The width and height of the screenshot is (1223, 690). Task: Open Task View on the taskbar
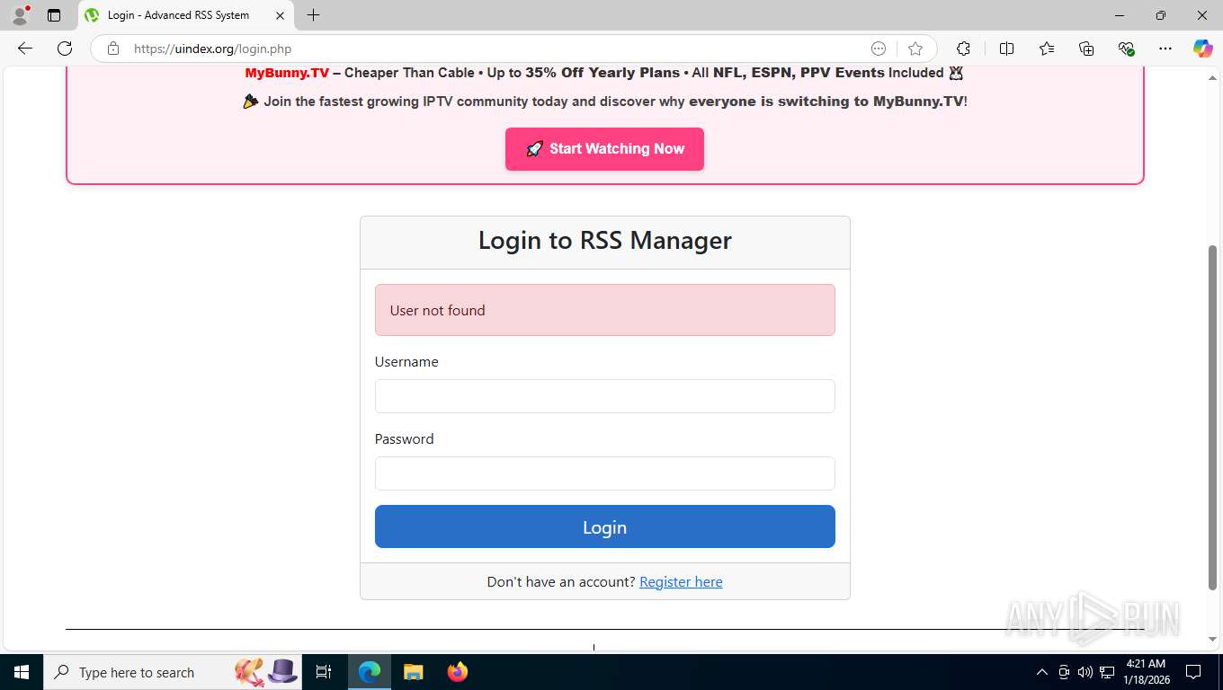coord(324,672)
